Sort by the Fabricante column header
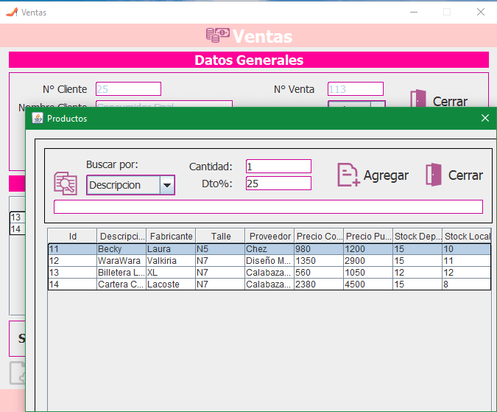 pos(171,237)
